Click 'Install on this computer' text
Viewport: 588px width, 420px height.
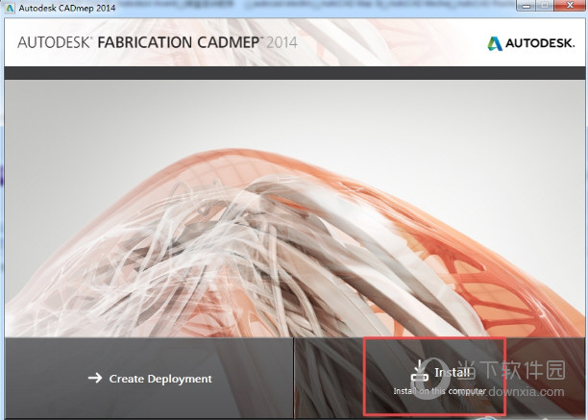pyautogui.click(x=439, y=391)
